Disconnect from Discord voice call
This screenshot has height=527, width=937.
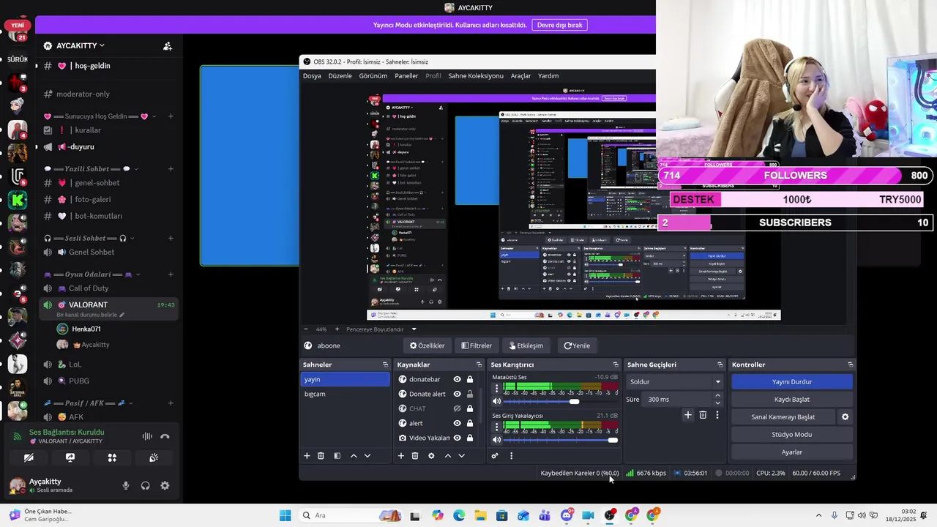click(165, 436)
